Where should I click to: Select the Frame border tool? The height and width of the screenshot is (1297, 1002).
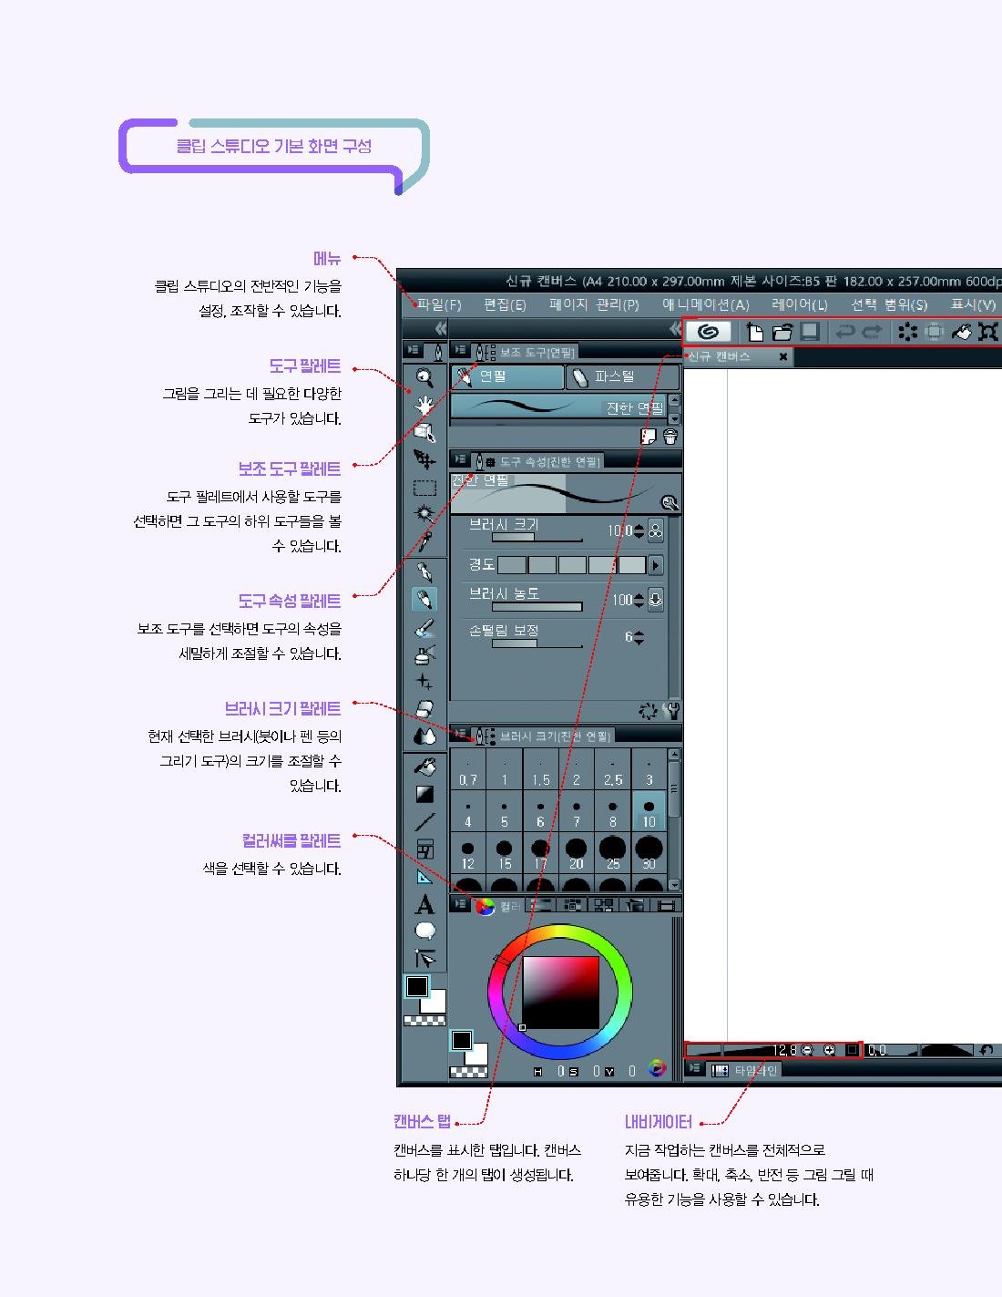click(424, 849)
